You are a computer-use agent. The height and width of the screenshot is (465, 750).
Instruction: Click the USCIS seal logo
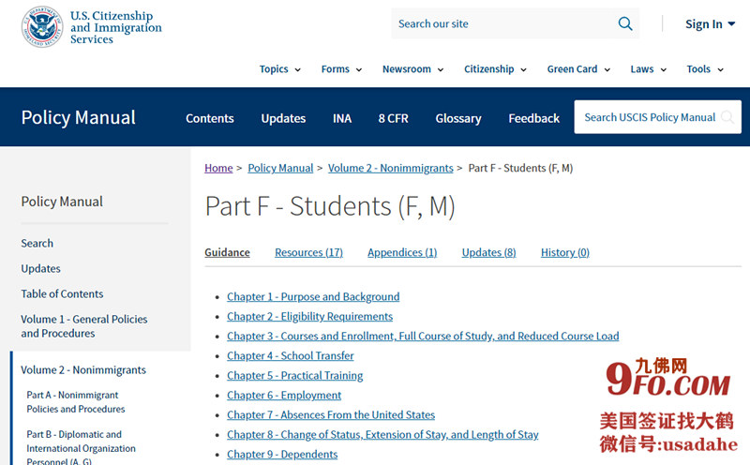pyautogui.click(x=42, y=27)
